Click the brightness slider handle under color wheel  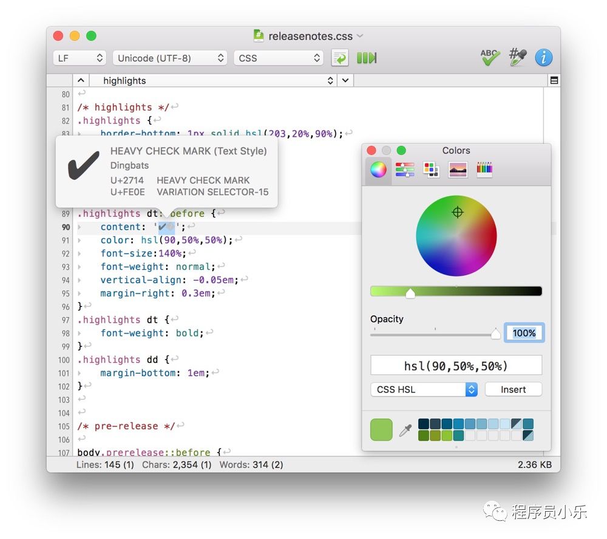pyautogui.click(x=410, y=294)
